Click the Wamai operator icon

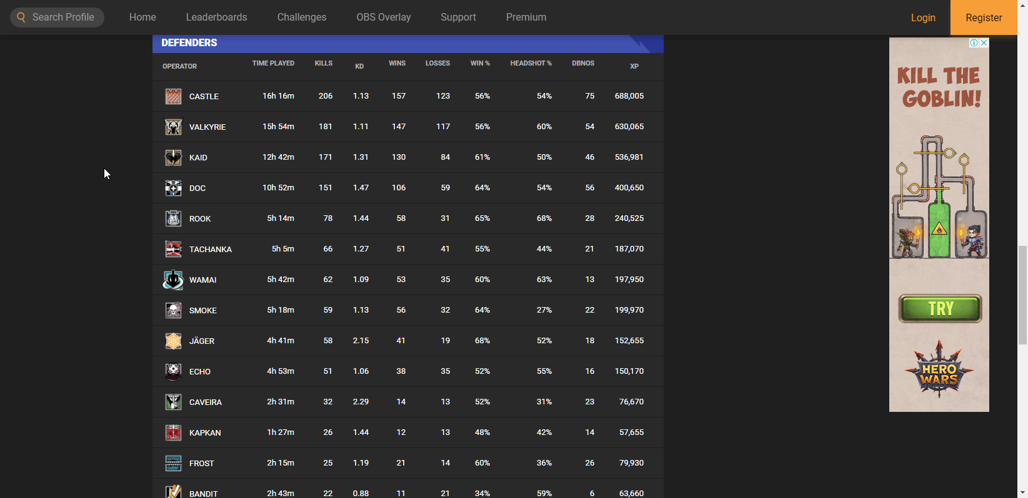pyautogui.click(x=173, y=280)
